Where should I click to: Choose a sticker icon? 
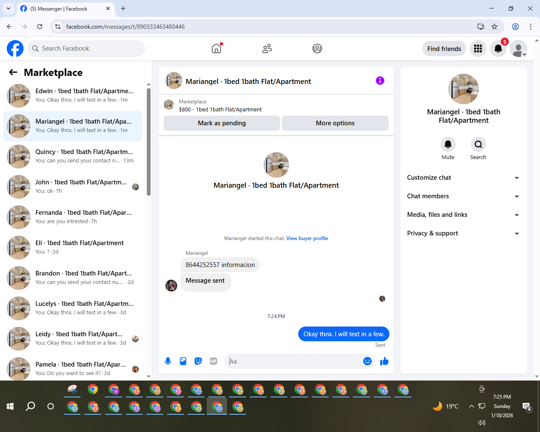coord(198,361)
